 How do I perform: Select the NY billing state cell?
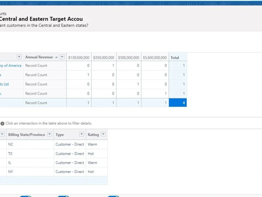pyautogui.click(x=30, y=172)
